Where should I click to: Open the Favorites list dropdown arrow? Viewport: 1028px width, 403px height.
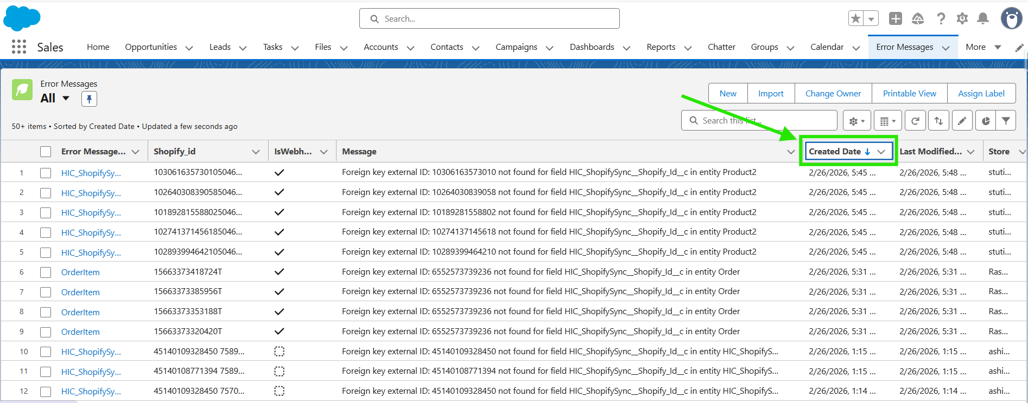pyautogui.click(x=871, y=18)
